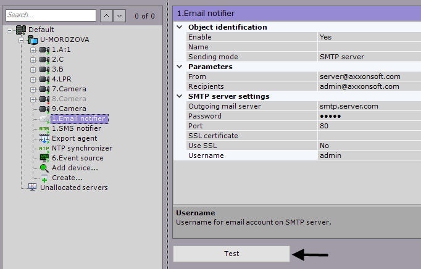Go to next search result

(x=119, y=15)
